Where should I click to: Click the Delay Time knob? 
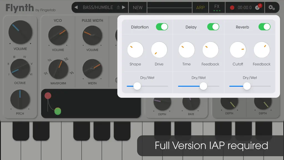(187, 50)
